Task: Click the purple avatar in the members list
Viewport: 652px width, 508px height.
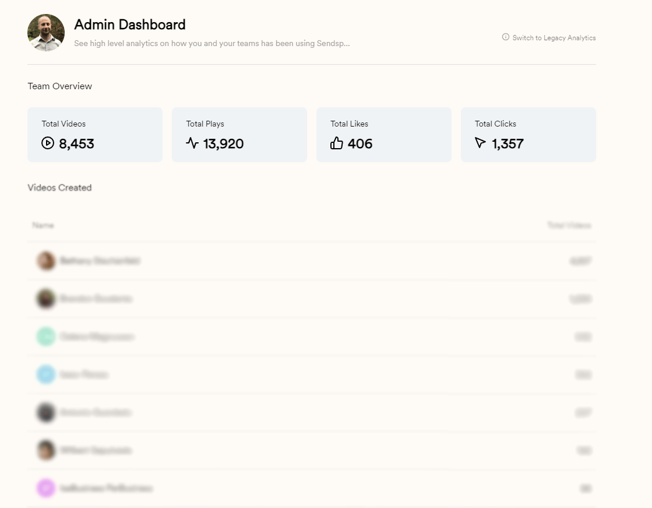Action: point(46,488)
